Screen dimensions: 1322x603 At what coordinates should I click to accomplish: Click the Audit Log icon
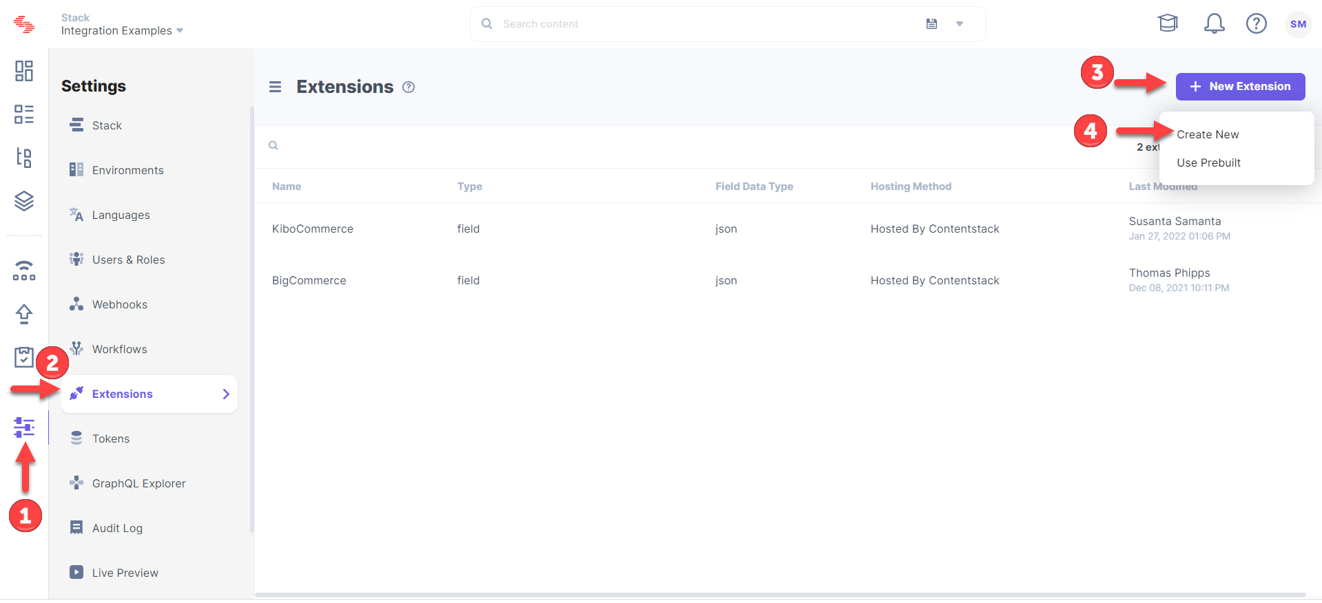click(76, 527)
